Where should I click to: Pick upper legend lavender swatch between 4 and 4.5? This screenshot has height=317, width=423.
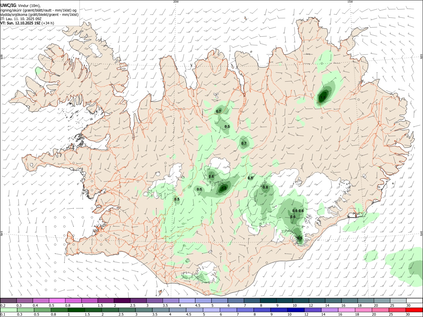click(187, 300)
